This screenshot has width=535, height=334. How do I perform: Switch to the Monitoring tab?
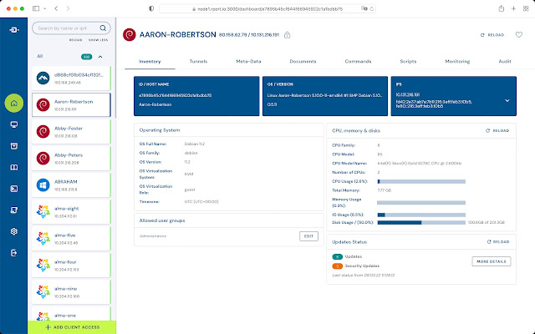coord(457,61)
